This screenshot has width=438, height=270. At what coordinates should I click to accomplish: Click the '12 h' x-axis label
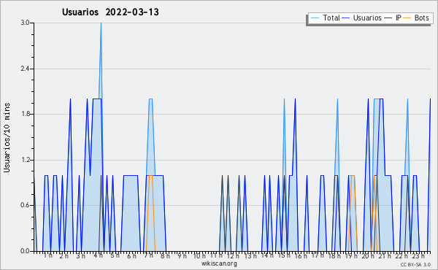[x=234, y=255]
